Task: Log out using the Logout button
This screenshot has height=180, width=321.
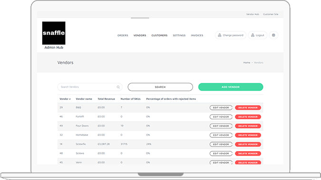Action: (258, 35)
